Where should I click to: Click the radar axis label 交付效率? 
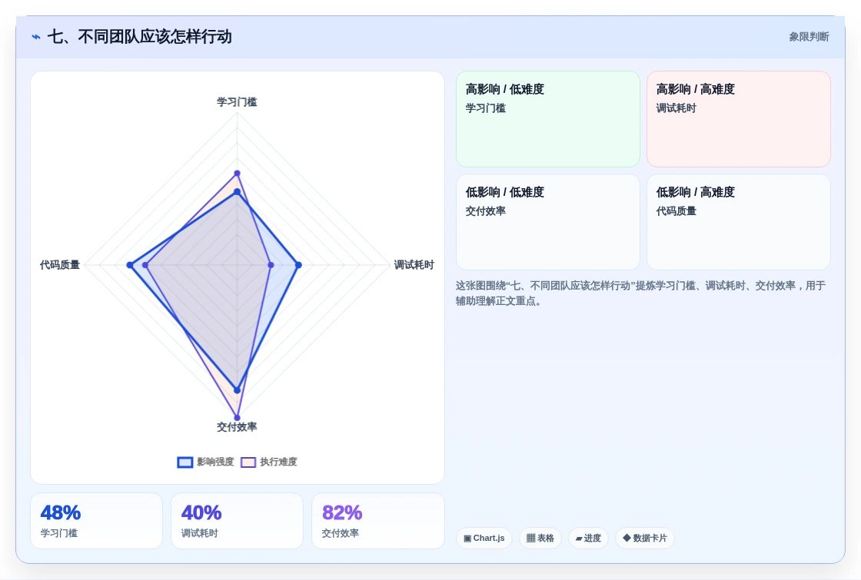click(237, 427)
